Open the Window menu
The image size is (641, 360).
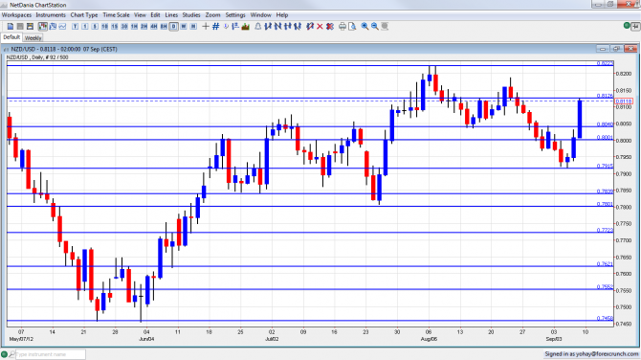[260, 15]
